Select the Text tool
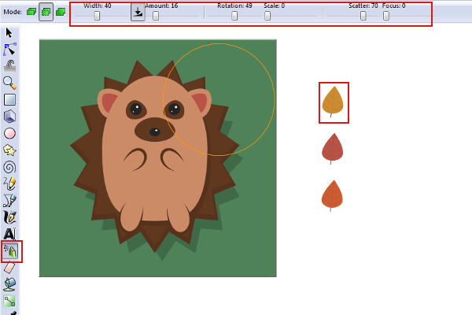Image resolution: width=472 pixels, height=315 pixels. [x=10, y=234]
